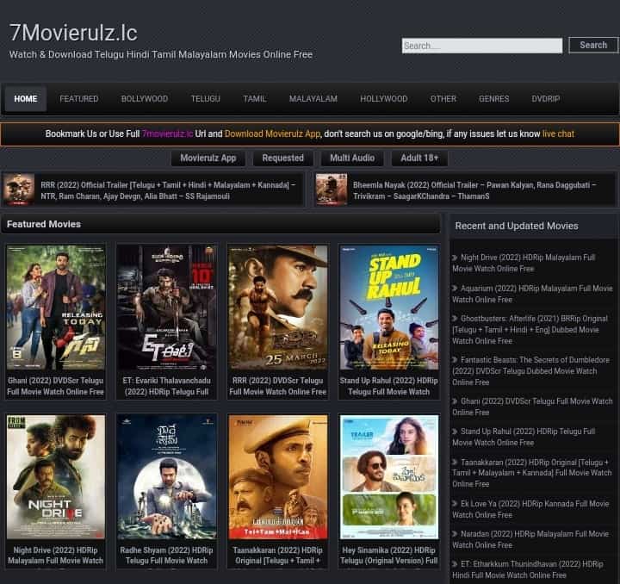Open the Ghani movie poster

(56, 308)
